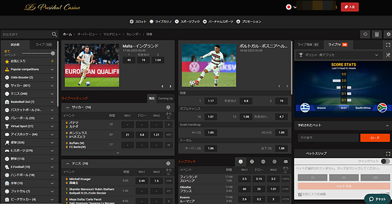The image size is (392, 204).
Task: Click the red 入金 deposit button
Action: (350, 7)
